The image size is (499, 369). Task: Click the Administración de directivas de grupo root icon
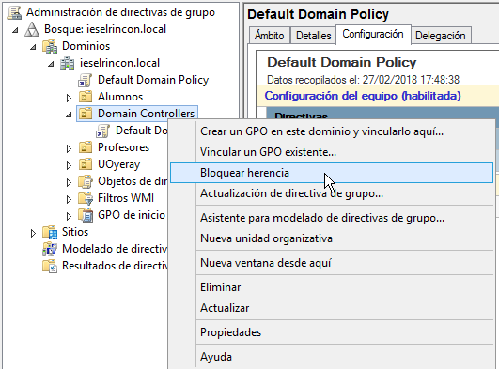(15, 12)
